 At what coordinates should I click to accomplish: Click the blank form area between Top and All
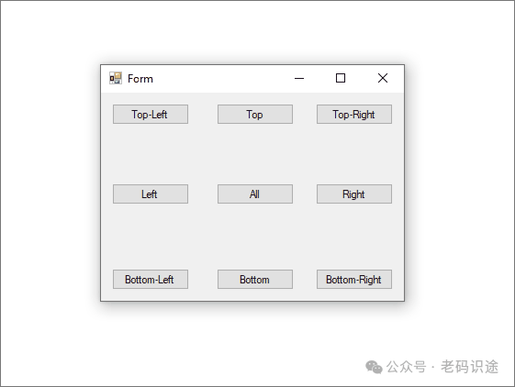click(x=255, y=154)
